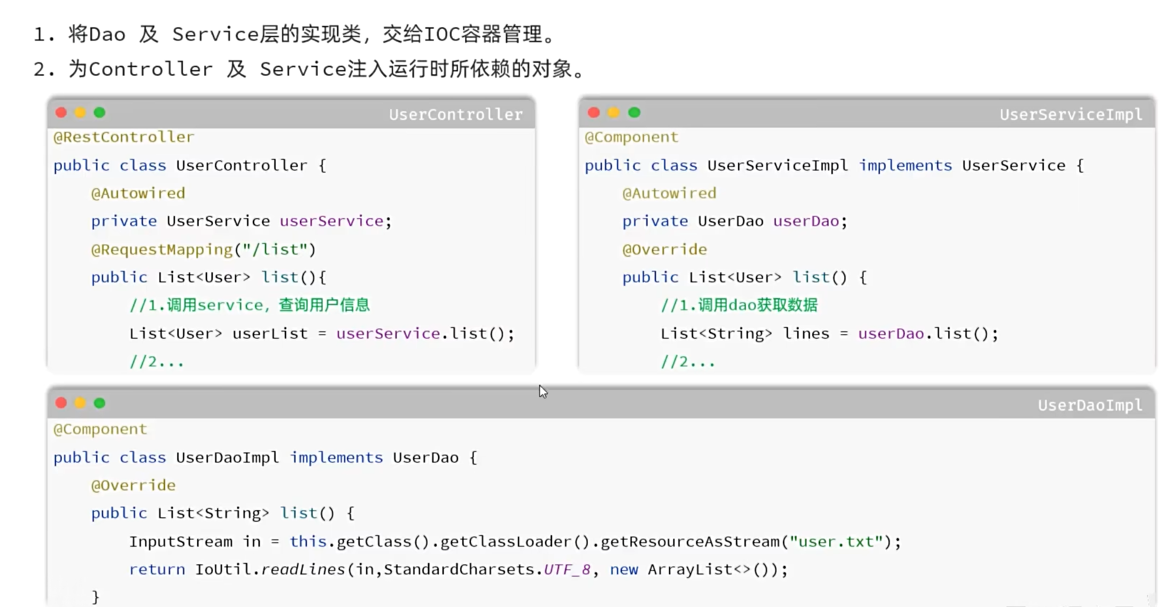
Task: Click the red dot on UserController window
Action: coord(61,112)
